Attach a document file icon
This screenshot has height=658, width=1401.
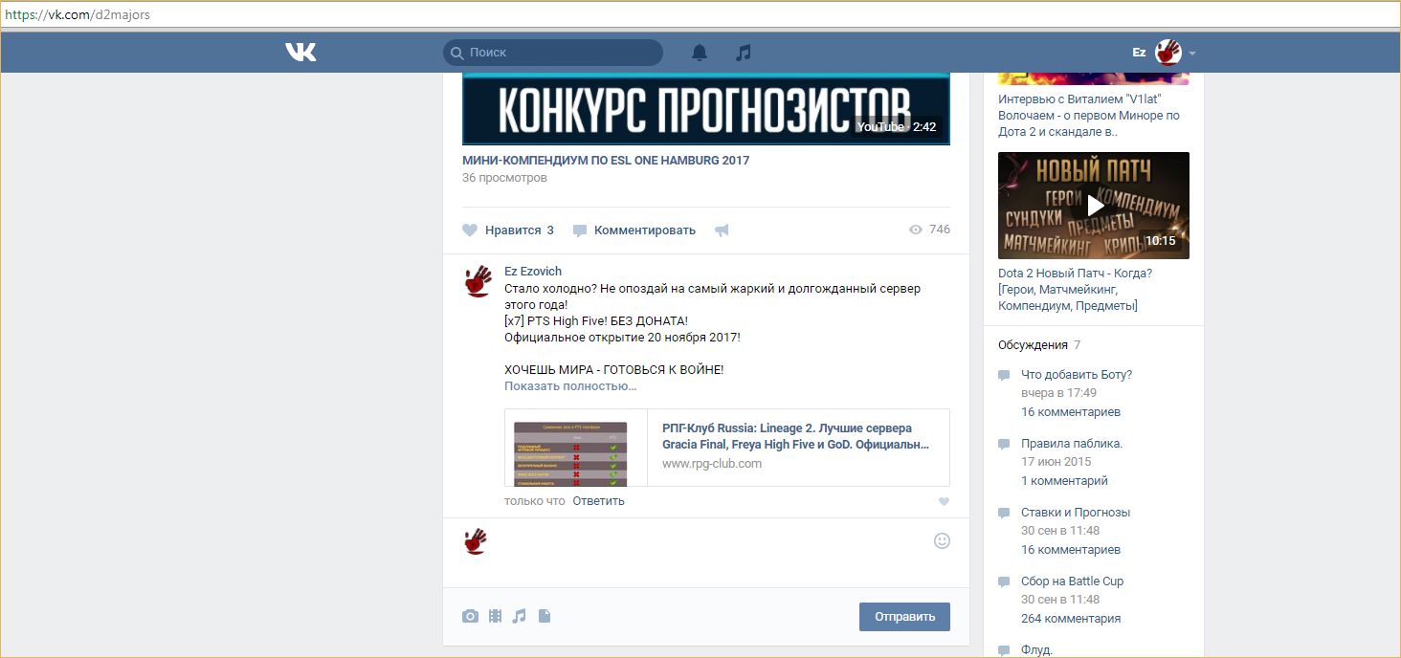pos(545,617)
